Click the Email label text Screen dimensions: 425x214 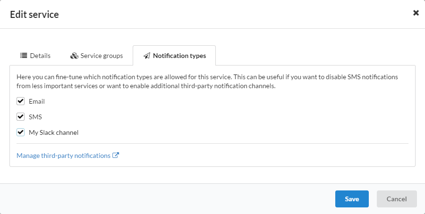pos(36,101)
